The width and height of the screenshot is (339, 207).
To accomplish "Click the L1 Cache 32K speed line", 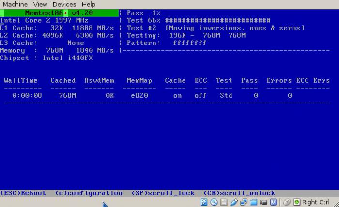I will point(57,28).
